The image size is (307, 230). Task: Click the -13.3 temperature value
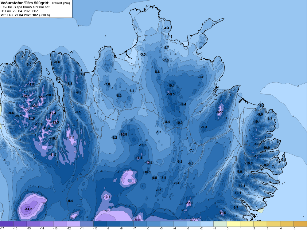pyautogui.click(x=55, y=123)
